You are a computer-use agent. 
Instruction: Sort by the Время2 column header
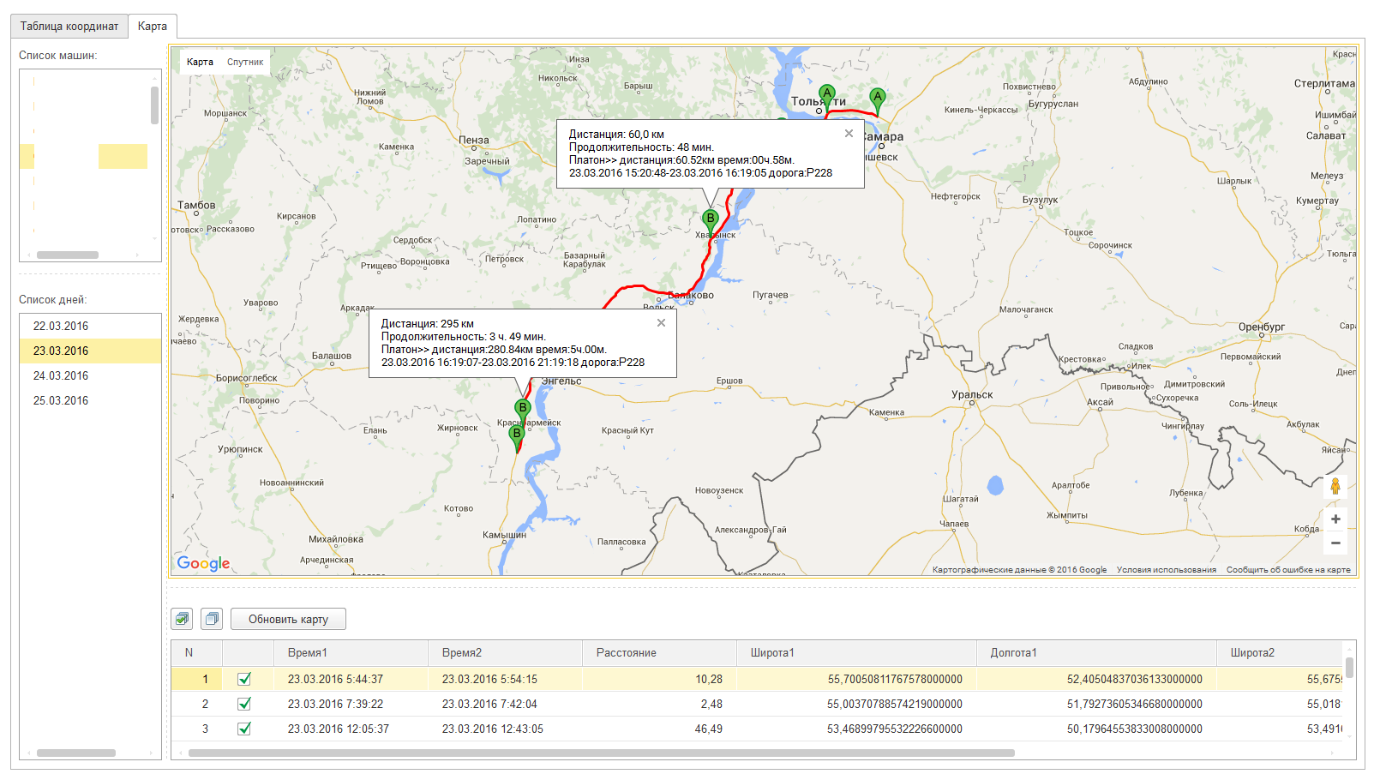click(505, 653)
